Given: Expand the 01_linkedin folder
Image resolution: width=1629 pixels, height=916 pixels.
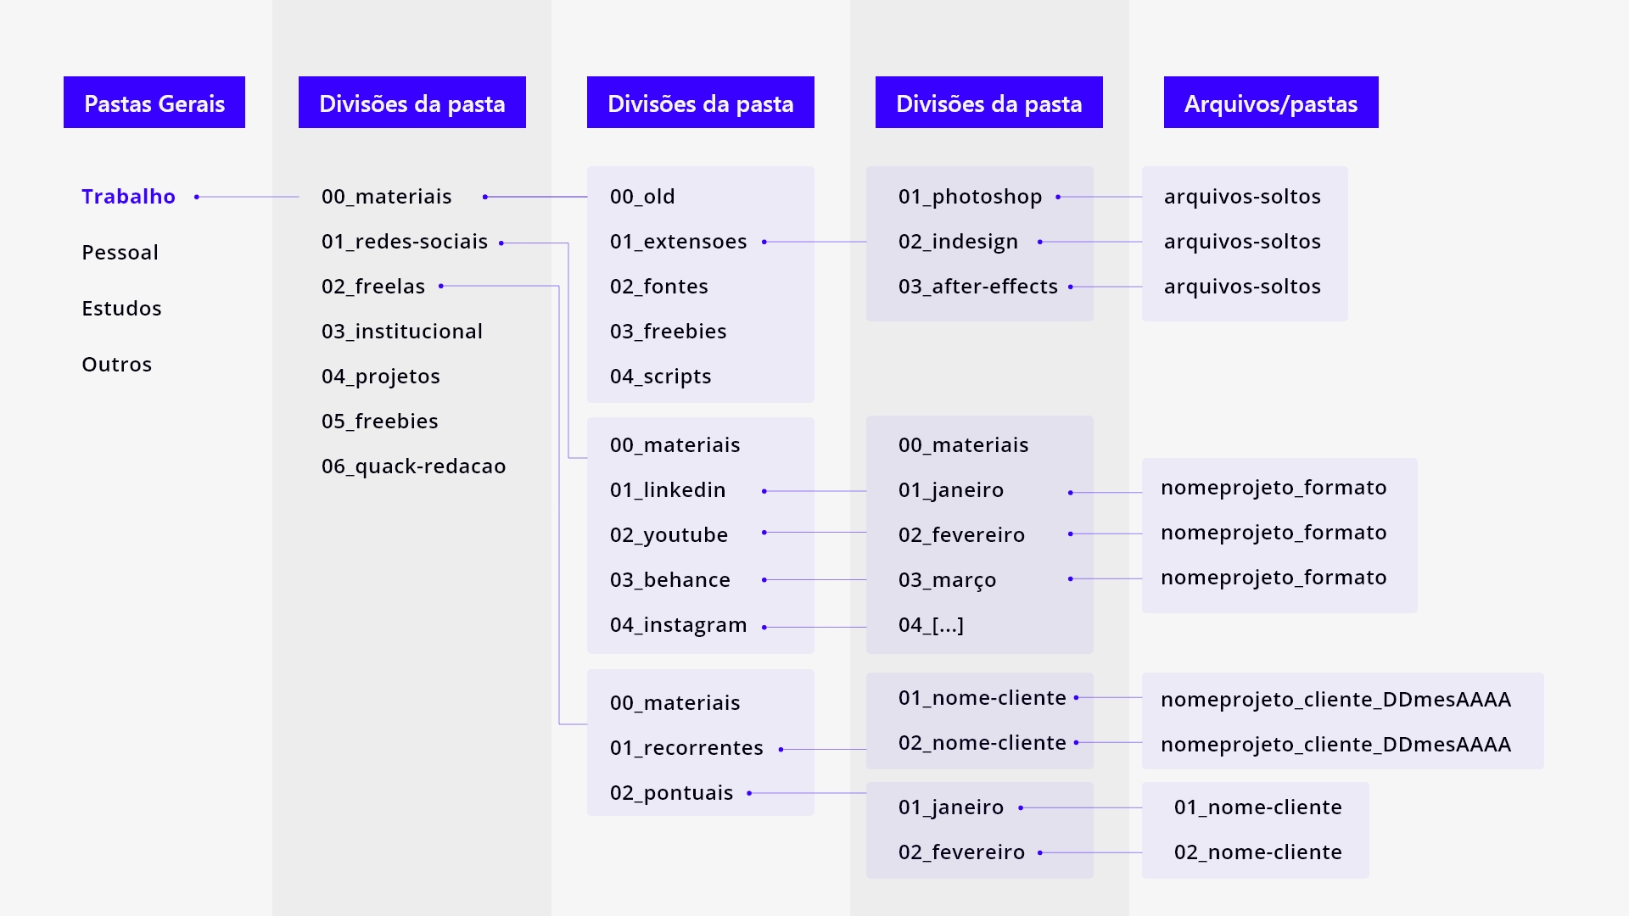Looking at the screenshot, I should coord(668,490).
